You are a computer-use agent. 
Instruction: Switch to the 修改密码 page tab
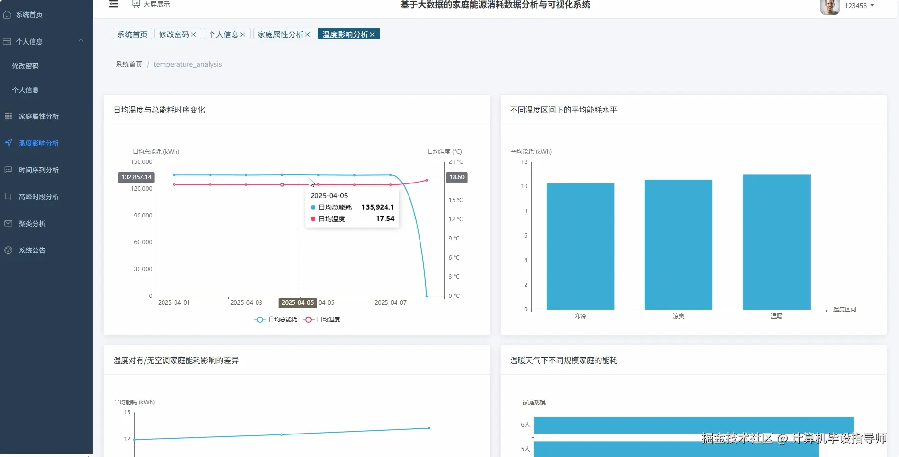[174, 34]
